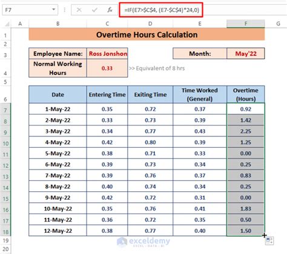Screen dimensions: 287x254
Task: Select entering time 0.36 for 11-May-22
Action: click(107, 220)
